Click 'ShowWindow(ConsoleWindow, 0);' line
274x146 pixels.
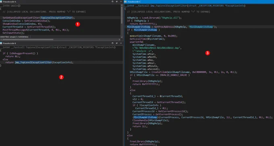23,24
